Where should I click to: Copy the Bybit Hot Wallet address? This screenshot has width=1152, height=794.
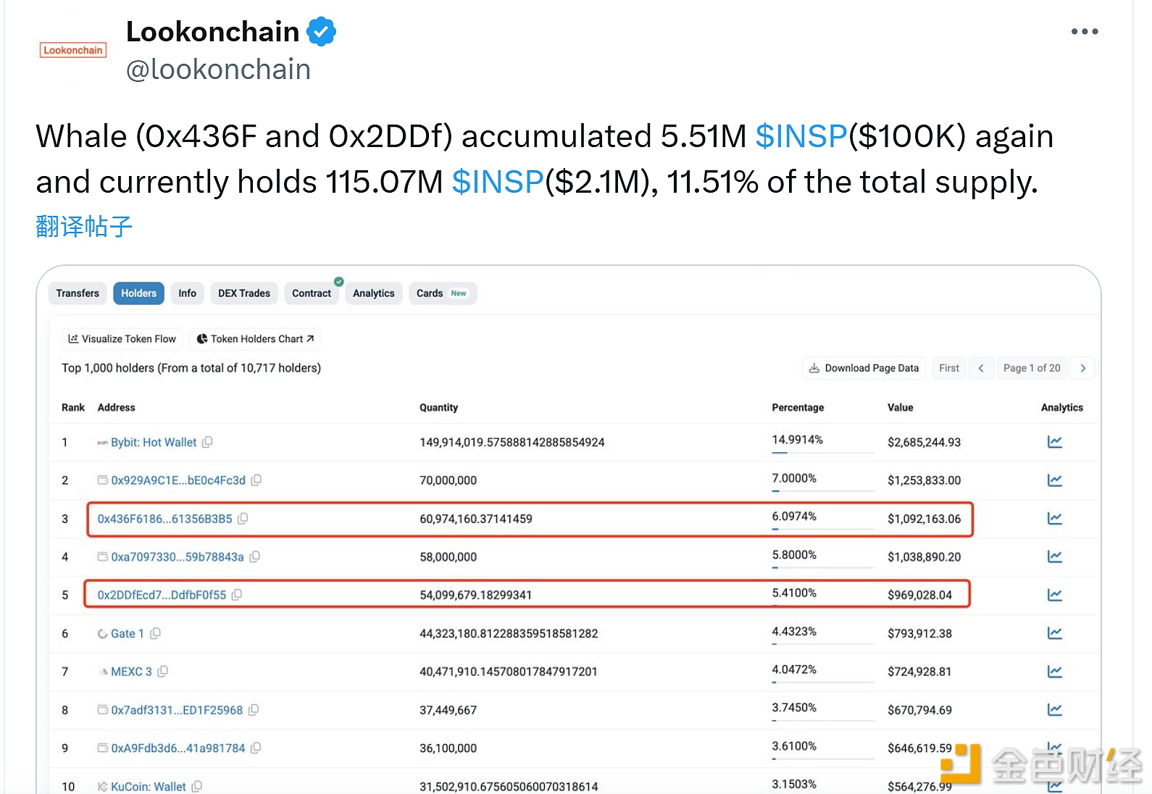(207, 442)
